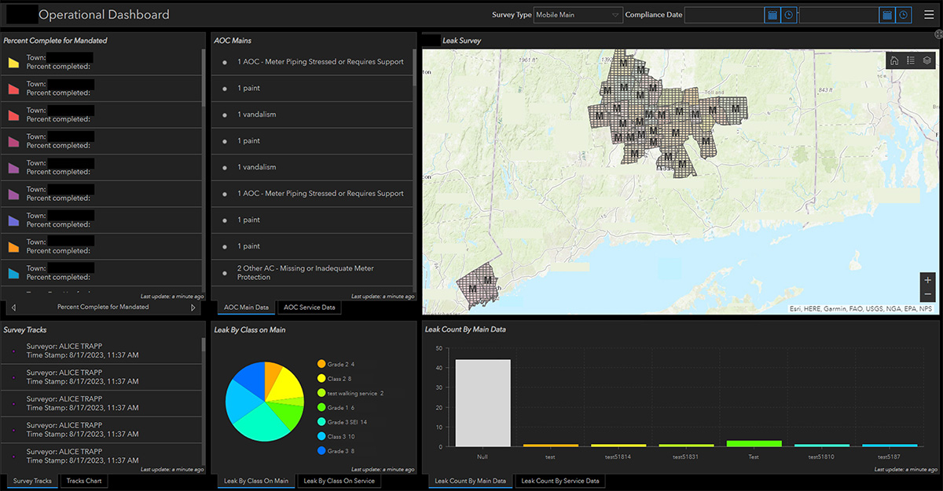Open the map legend panel
This screenshot has width=943, height=491.
[x=912, y=60]
